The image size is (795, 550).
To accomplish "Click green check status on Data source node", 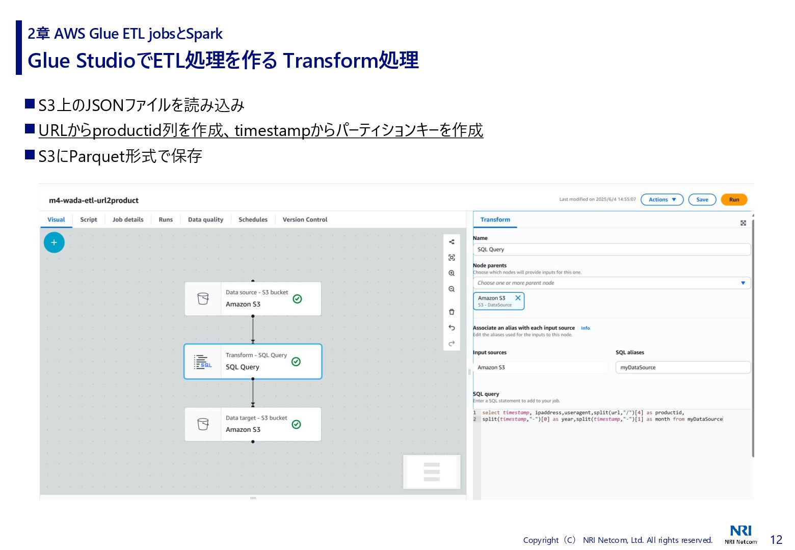I will (x=298, y=299).
